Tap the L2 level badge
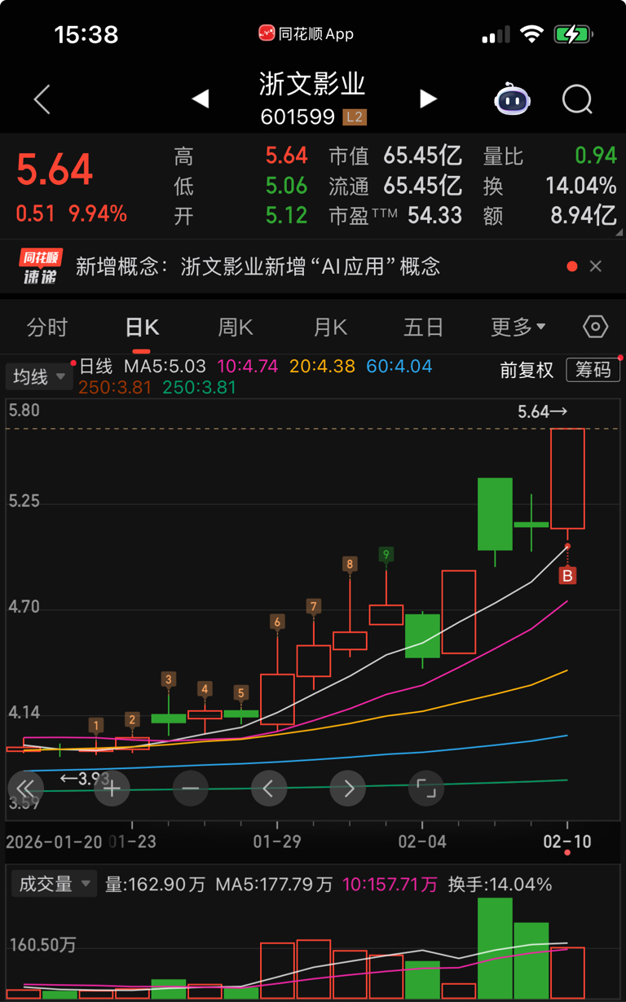The height and width of the screenshot is (1002, 626). 354,117
